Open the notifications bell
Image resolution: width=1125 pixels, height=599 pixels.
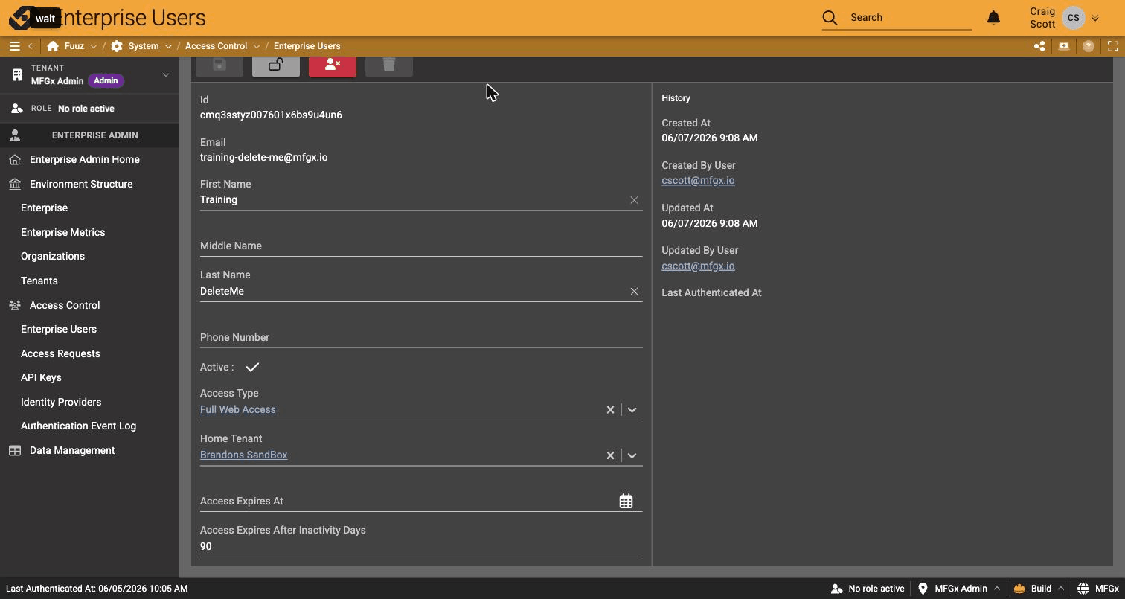coord(993,17)
